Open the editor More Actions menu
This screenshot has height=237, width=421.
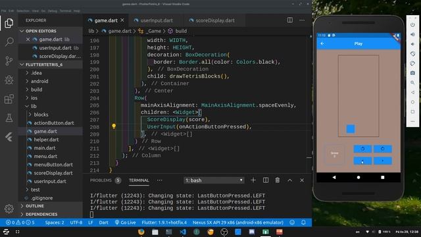tap(302, 20)
